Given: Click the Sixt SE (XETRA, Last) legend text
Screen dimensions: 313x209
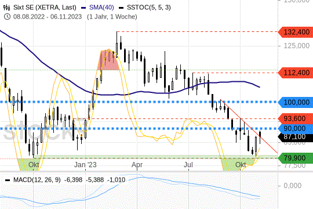Looking at the screenshot, I should 45,8.
